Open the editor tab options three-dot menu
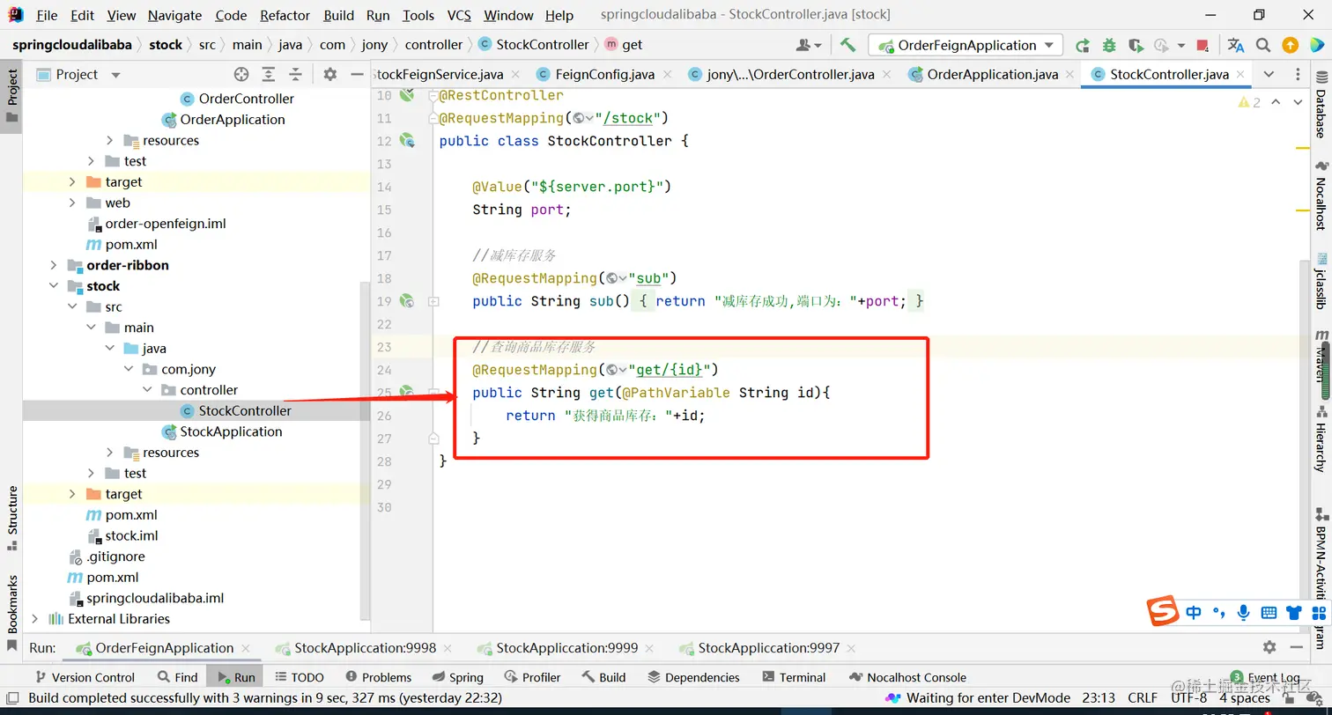The width and height of the screenshot is (1332, 715). (x=1299, y=74)
